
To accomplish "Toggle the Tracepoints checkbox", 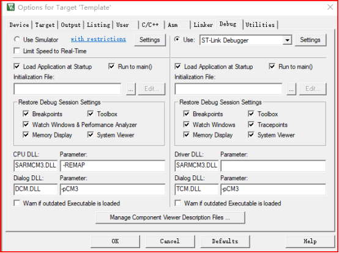I will click(251, 124).
